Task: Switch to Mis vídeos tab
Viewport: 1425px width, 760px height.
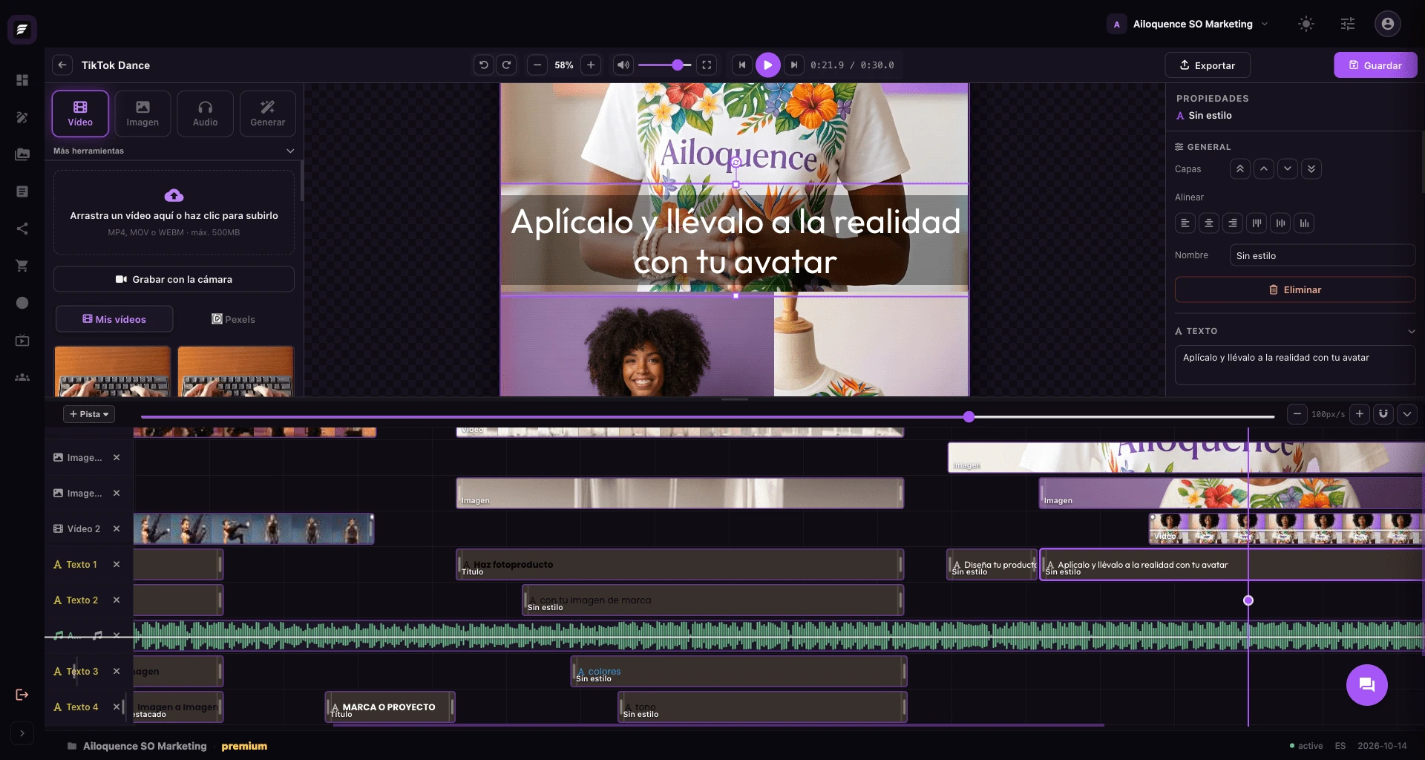Action: [x=114, y=319]
